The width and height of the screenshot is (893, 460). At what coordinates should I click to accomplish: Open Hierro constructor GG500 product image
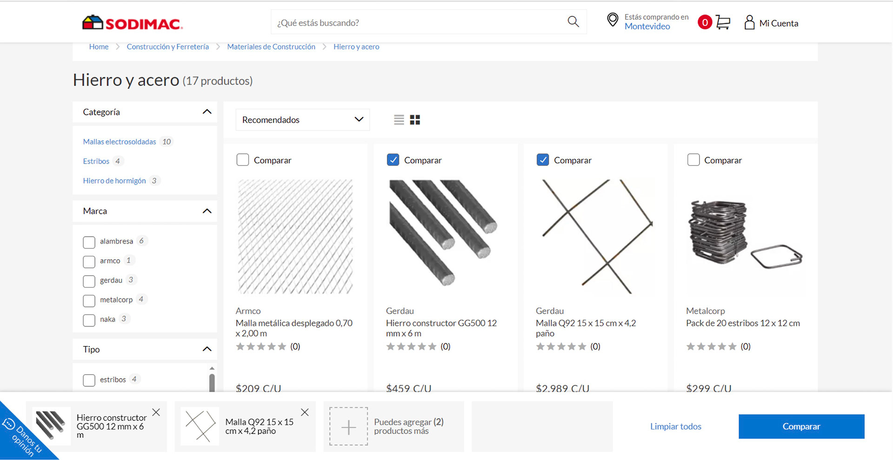click(445, 237)
